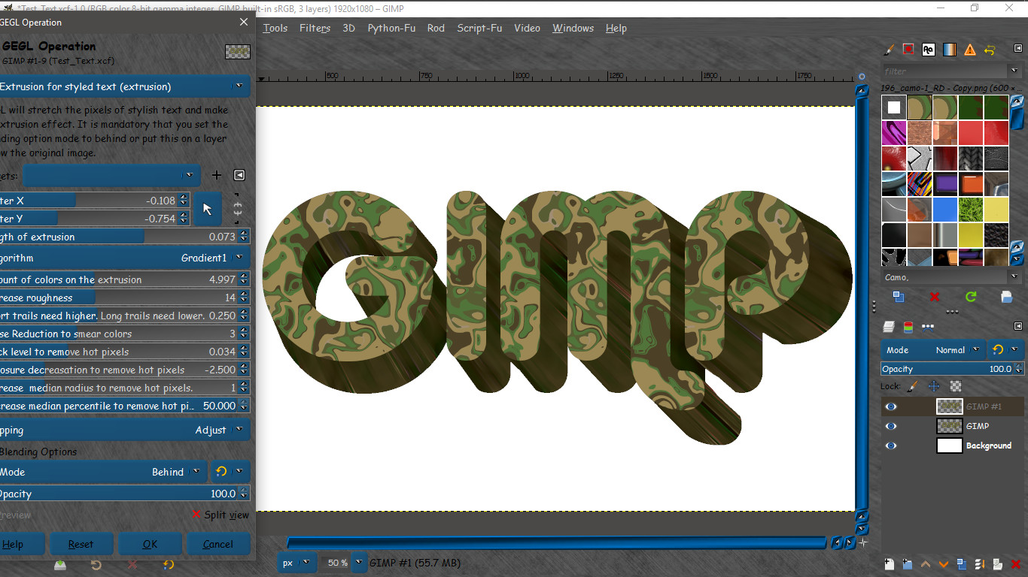This screenshot has width=1028, height=577.
Task: Hide the Background layer
Action: coord(891,446)
